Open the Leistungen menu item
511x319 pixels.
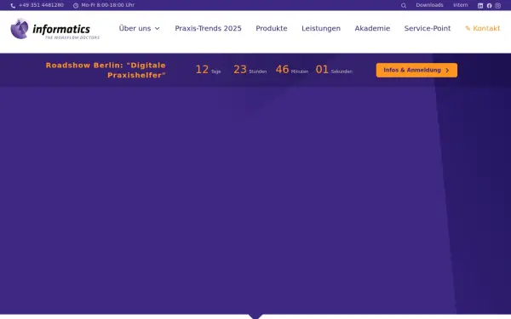coord(321,28)
